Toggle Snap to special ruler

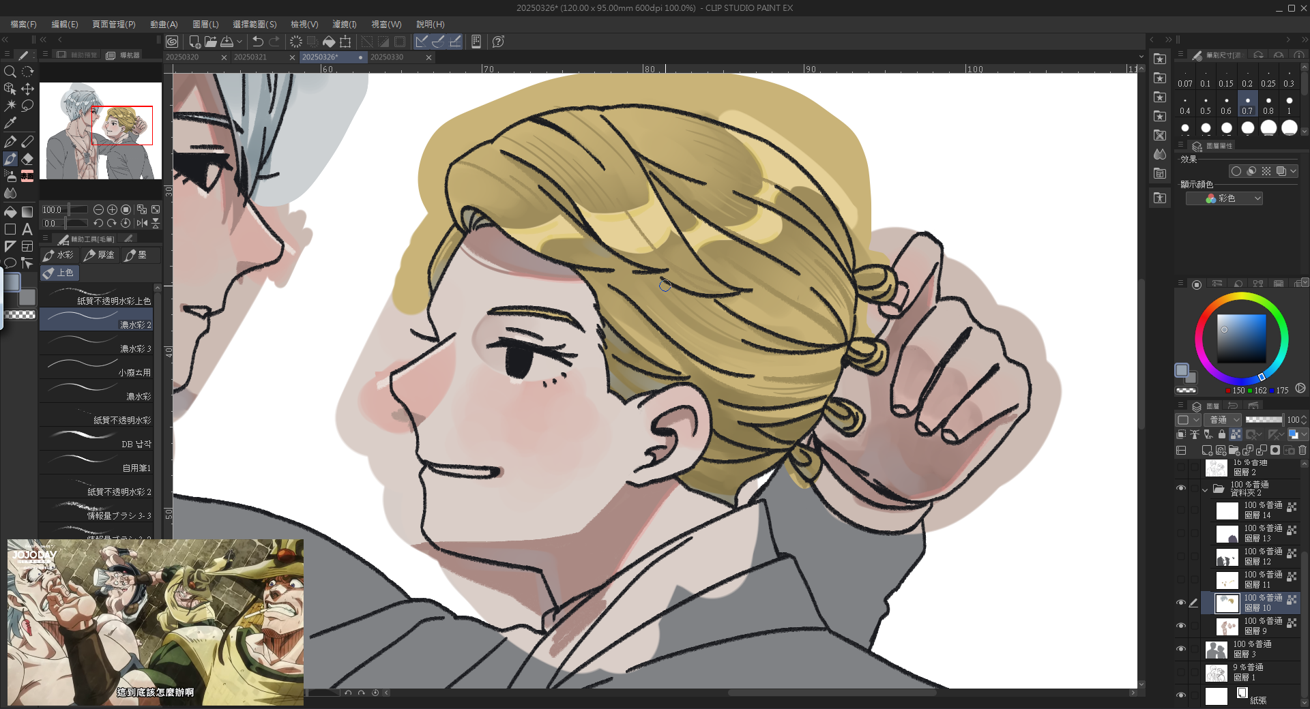(438, 42)
